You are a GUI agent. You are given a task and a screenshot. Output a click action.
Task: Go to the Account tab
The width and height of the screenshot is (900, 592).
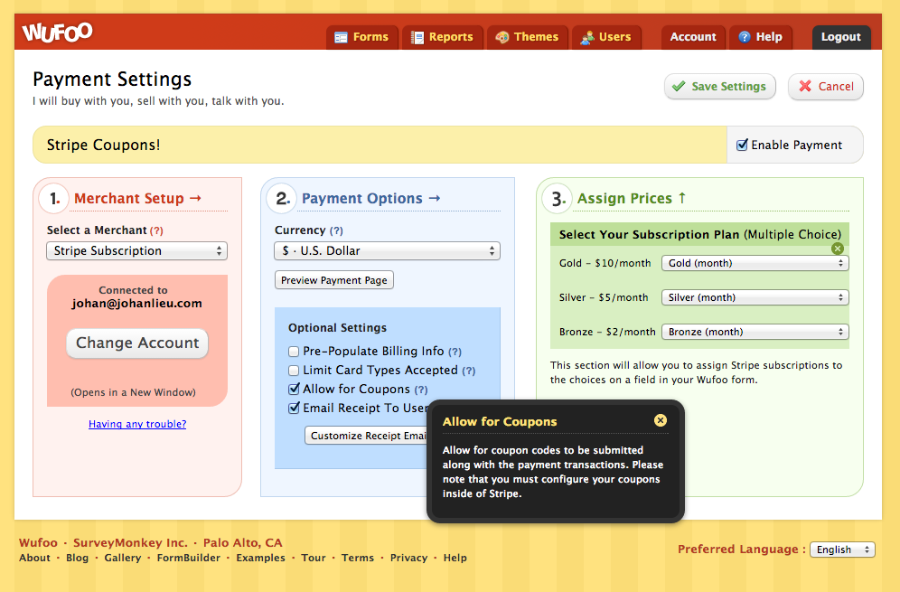pyautogui.click(x=693, y=37)
